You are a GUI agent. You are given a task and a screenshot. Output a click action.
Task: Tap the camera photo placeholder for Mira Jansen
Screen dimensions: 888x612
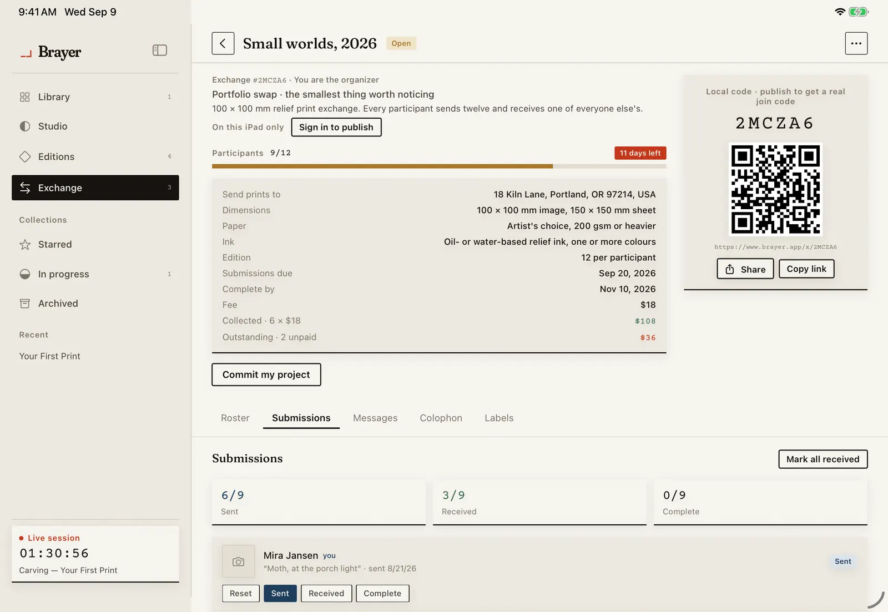(239, 562)
